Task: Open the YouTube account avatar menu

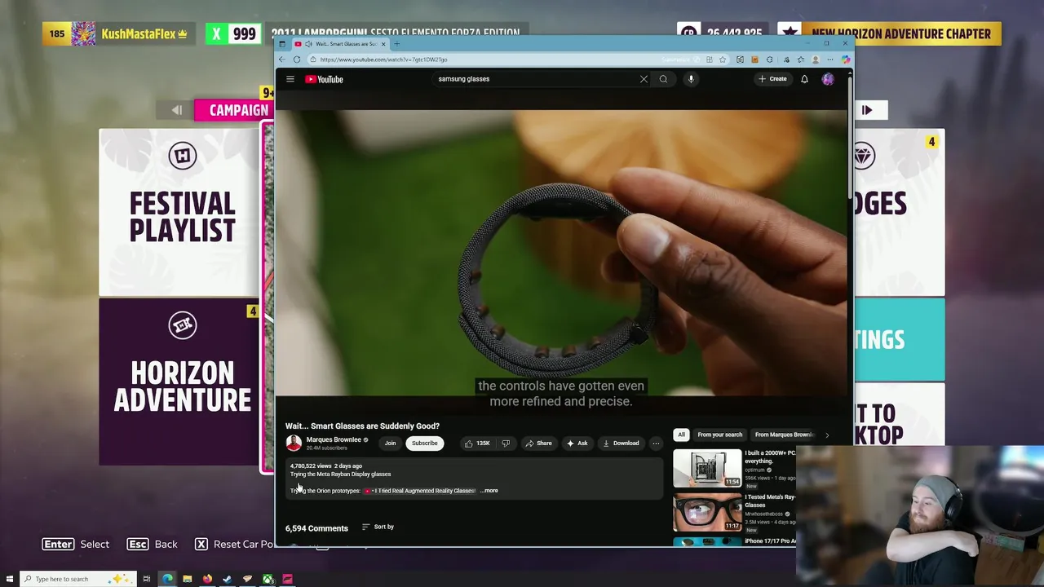Action: [x=828, y=79]
